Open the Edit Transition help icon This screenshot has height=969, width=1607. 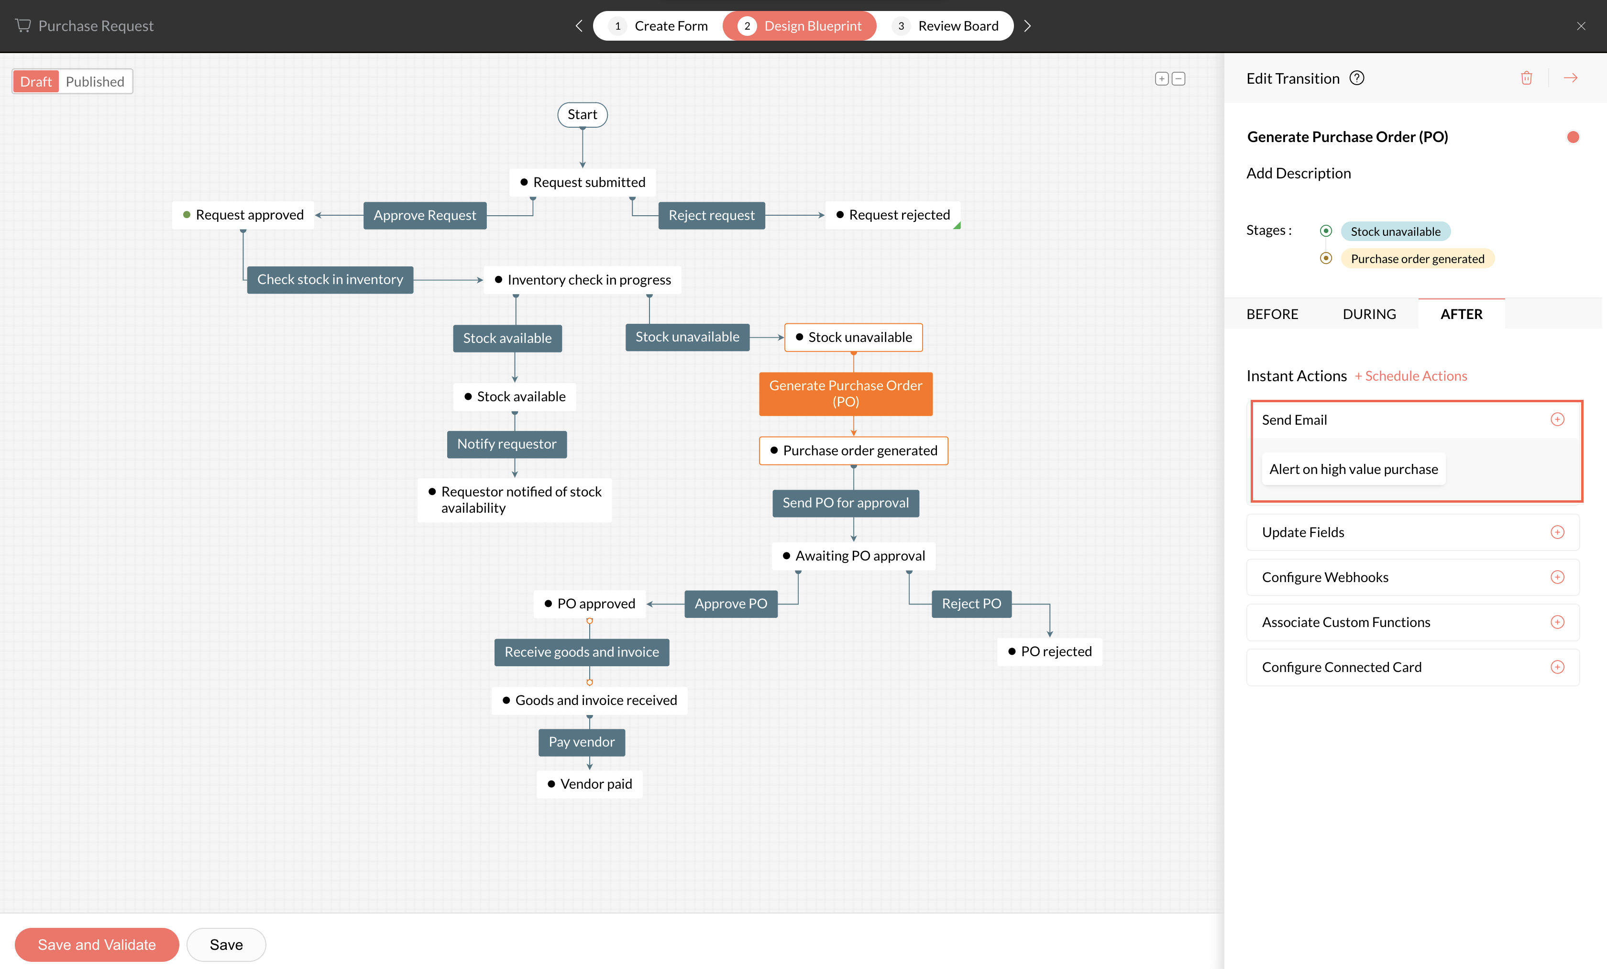click(1356, 78)
